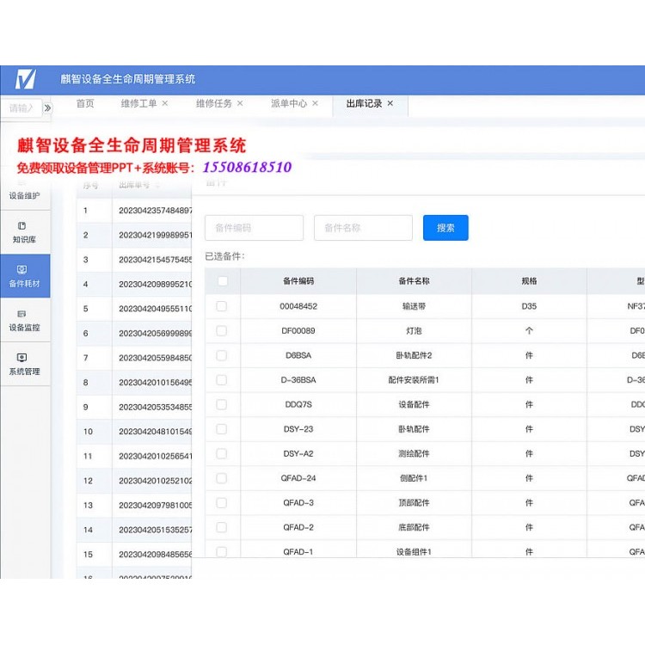Click the 麒智 logo icon in header
Viewport: 645px width, 645px height.
pos(26,79)
